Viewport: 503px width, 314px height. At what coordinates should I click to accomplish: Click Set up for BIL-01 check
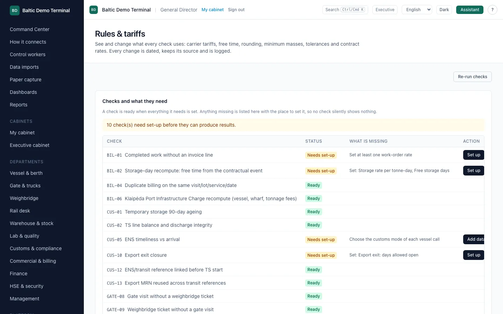474,155
